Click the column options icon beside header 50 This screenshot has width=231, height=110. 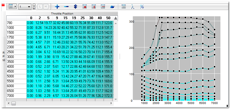(116, 18)
